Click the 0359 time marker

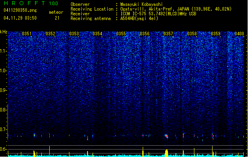point(216,33)
